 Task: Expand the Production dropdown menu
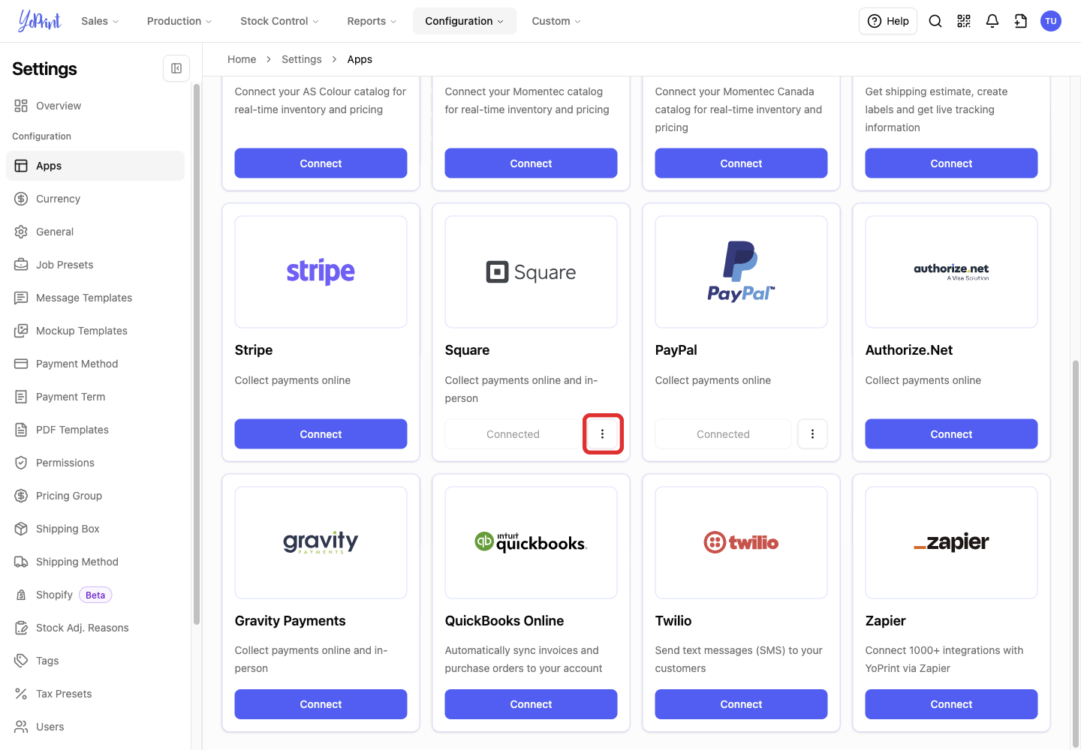coord(179,21)
